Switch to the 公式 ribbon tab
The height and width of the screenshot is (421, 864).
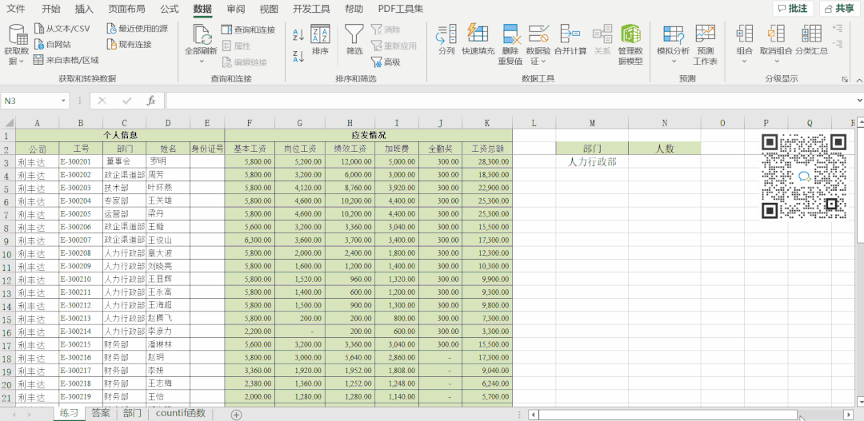[169, 9]
